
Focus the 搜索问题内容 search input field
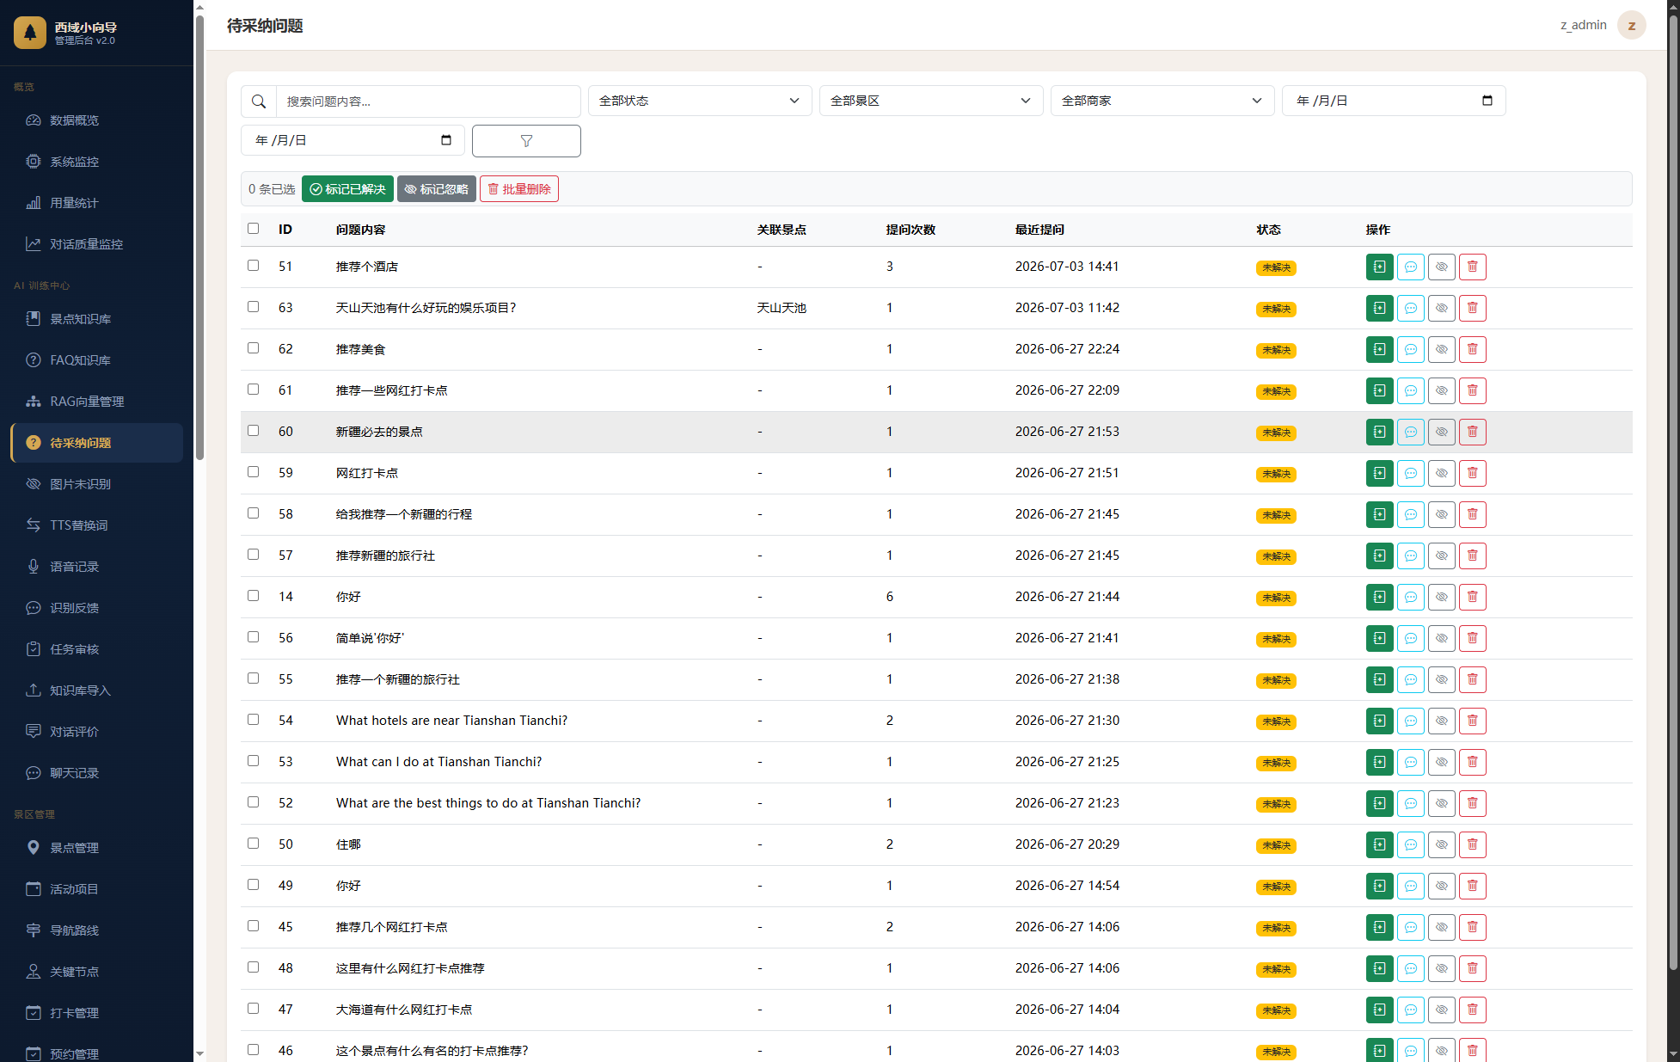pos(428,101)
